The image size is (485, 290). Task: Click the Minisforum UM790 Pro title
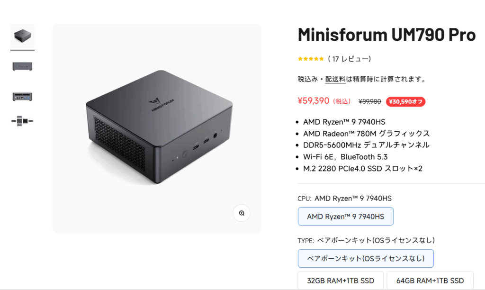(386, 35)
